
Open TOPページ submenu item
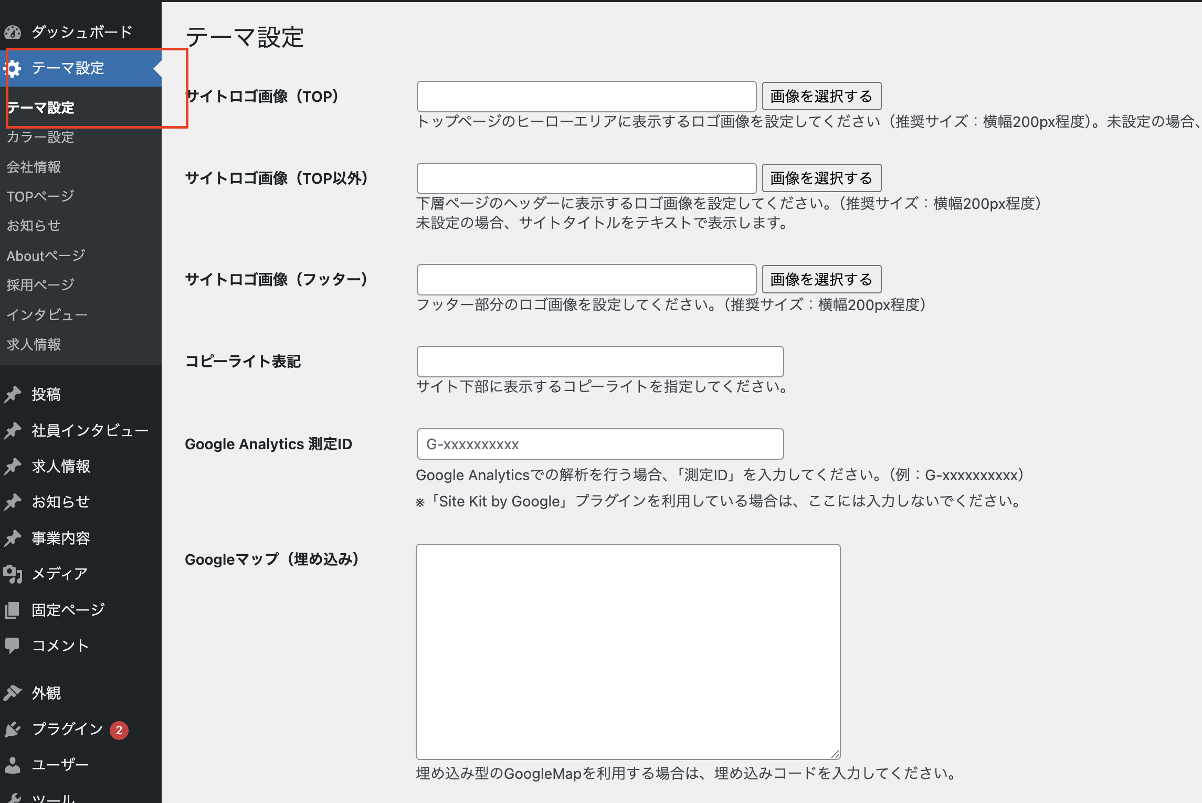click(41, 196)
